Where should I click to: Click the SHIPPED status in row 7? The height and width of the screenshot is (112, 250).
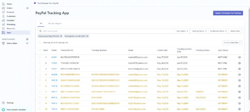pyautogui.click(x=200, y=92)
